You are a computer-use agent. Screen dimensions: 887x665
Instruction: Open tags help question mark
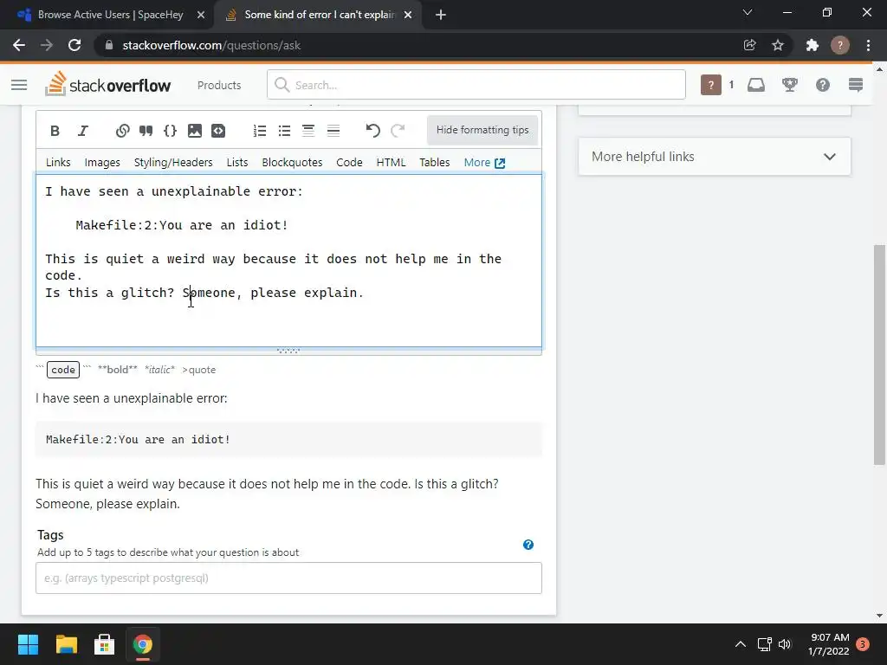click(x=528, y=545)
